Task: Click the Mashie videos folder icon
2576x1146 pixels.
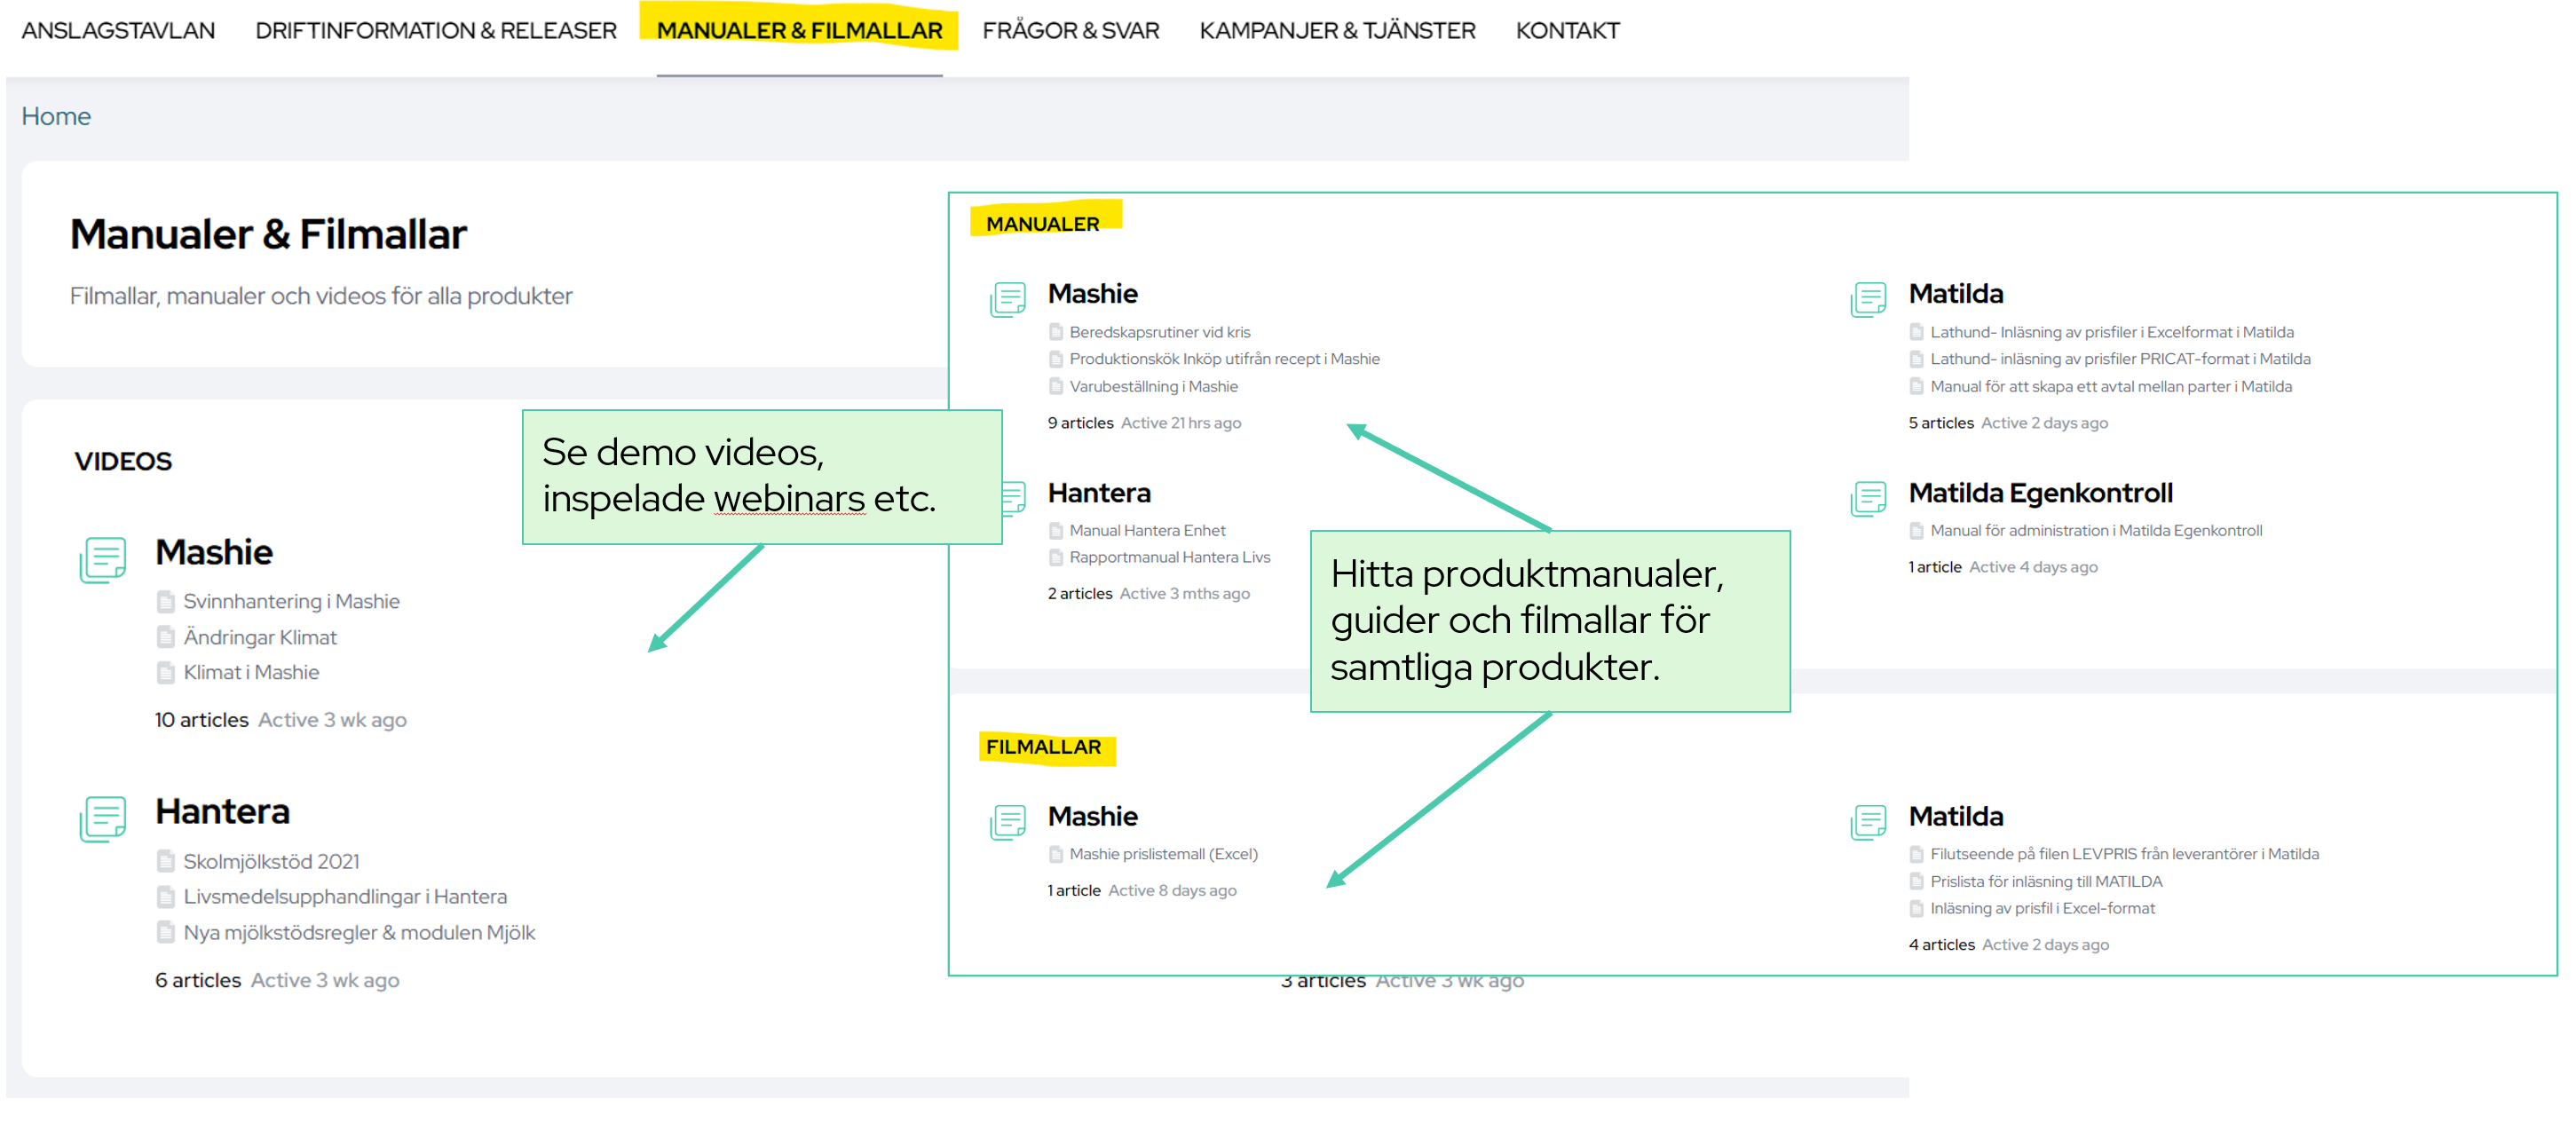Action: (103, 560)
